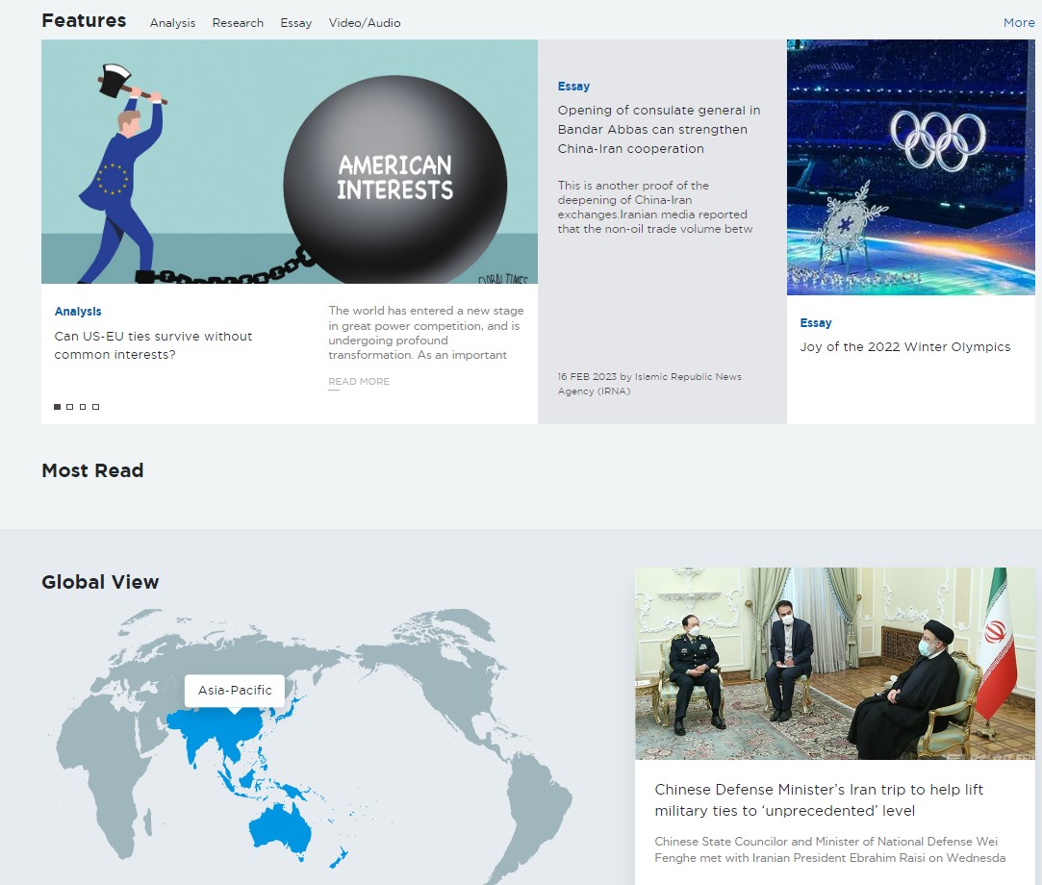Image resolution: width=1042 pixels, height=885 pixels.
Task: Click the Analysis category label on the card
Action: pos(78,311)
